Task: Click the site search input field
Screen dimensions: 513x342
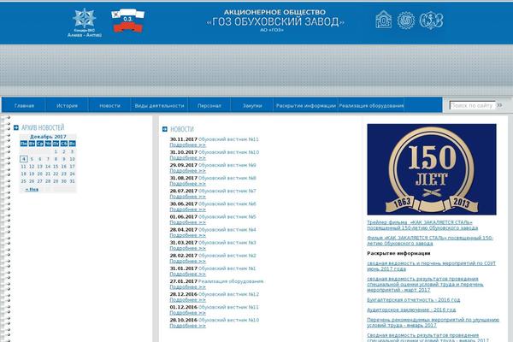Action: [x=473, y=105]
